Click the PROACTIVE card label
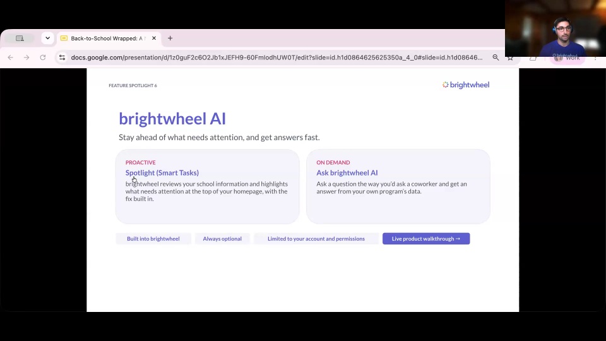 click(x=140, y=162)
